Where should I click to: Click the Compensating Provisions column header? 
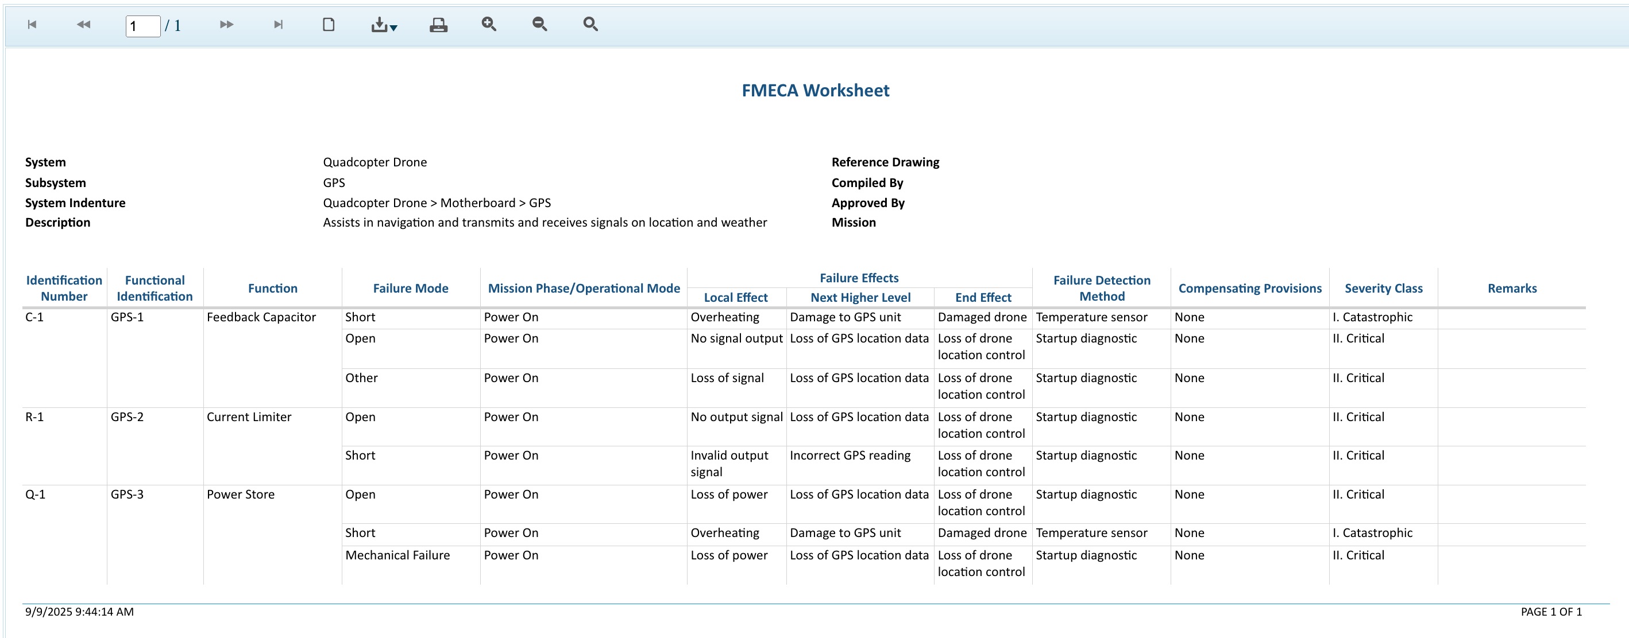pyautogui.click(x=1249, y=288)
